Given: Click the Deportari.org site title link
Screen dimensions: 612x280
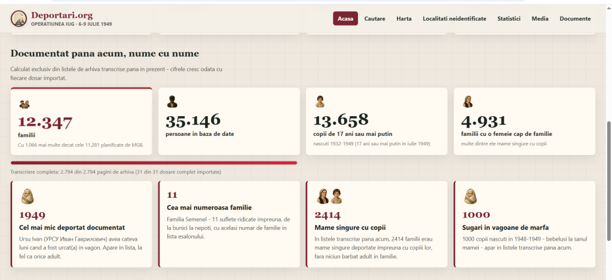Looking at the screenshot, I should coord(62,15).
